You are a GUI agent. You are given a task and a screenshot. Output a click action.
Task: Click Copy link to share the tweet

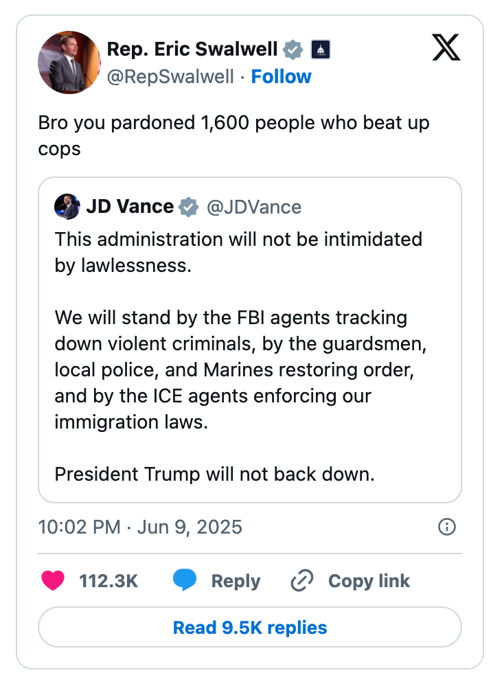click(369, 581)
